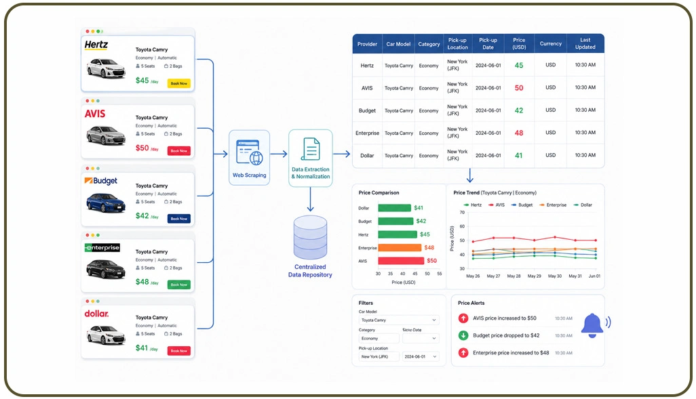Viewport: 696px width, 399px height.
Task: Click the Pick-up Location field showing New York (JFK)
Action: pos(379,356)
